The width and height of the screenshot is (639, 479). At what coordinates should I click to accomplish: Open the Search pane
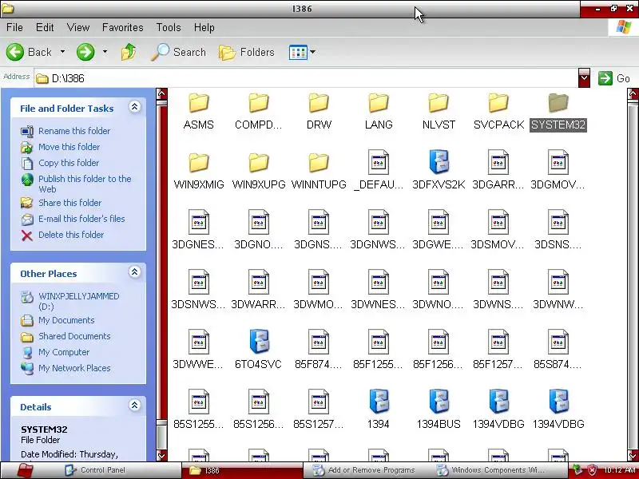coord(178,52)
